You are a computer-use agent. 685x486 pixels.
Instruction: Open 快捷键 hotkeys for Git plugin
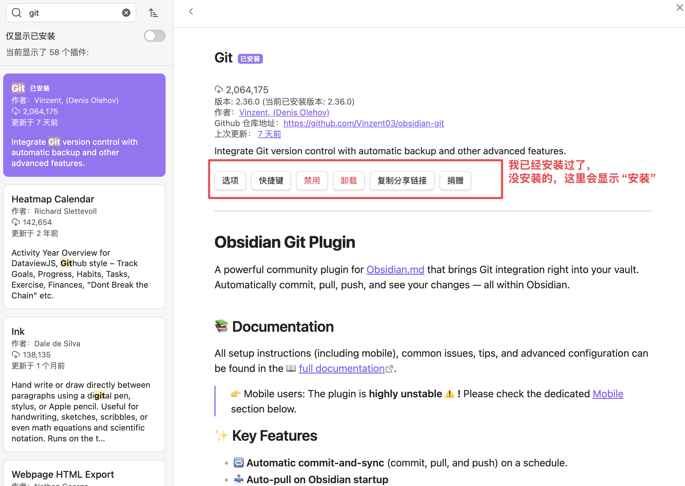pyautogui.click(x=271, y=181)
